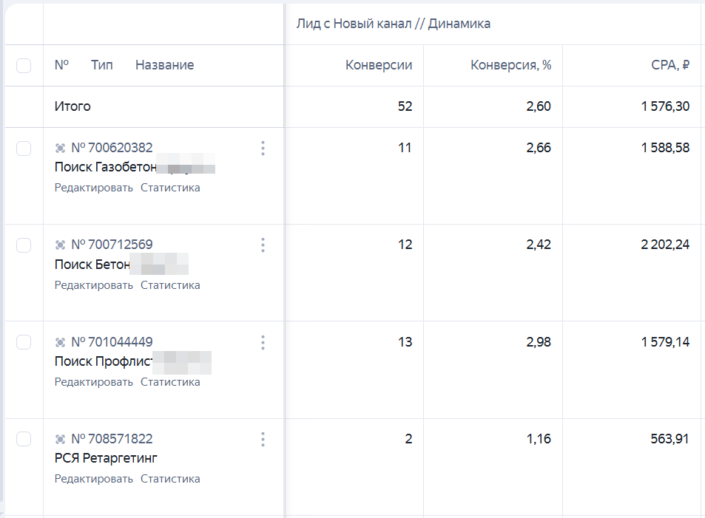Check the box for Поиск Профлист campaign
Image resolution: width=705 pixels, height=518 pixels.
pyautogui.click(x=24, y=342)
